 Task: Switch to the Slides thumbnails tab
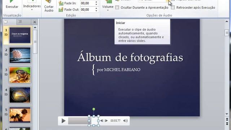click(x=6, y=22)
